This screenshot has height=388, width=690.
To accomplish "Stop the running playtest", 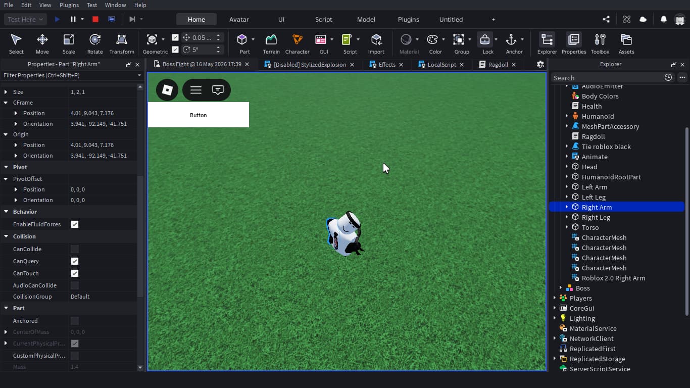I will tap(95, 19).
